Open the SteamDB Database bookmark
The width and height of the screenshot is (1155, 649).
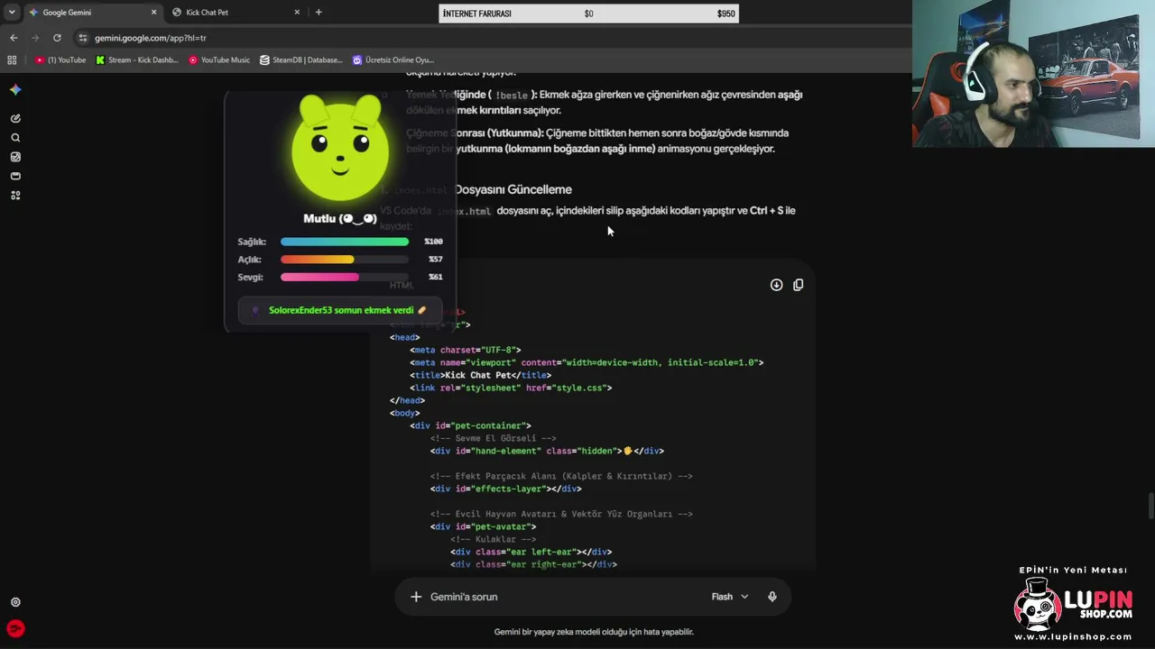tap(301, 60)
